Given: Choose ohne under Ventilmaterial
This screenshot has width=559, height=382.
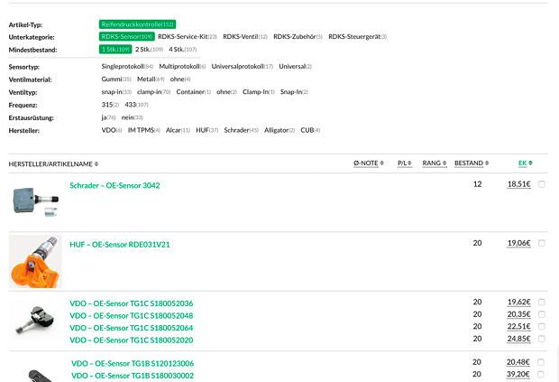Looking at the screenshot, I should coord(180,79).
